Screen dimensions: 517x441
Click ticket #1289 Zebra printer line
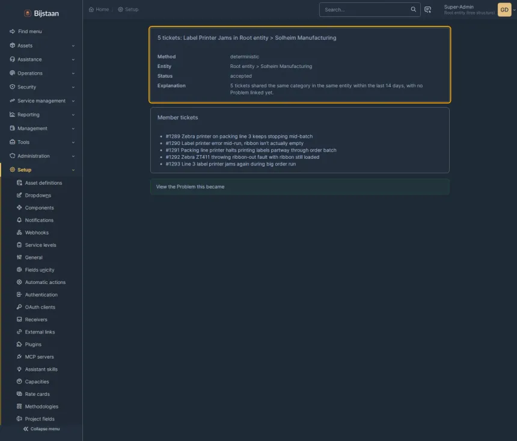point(239,137)
